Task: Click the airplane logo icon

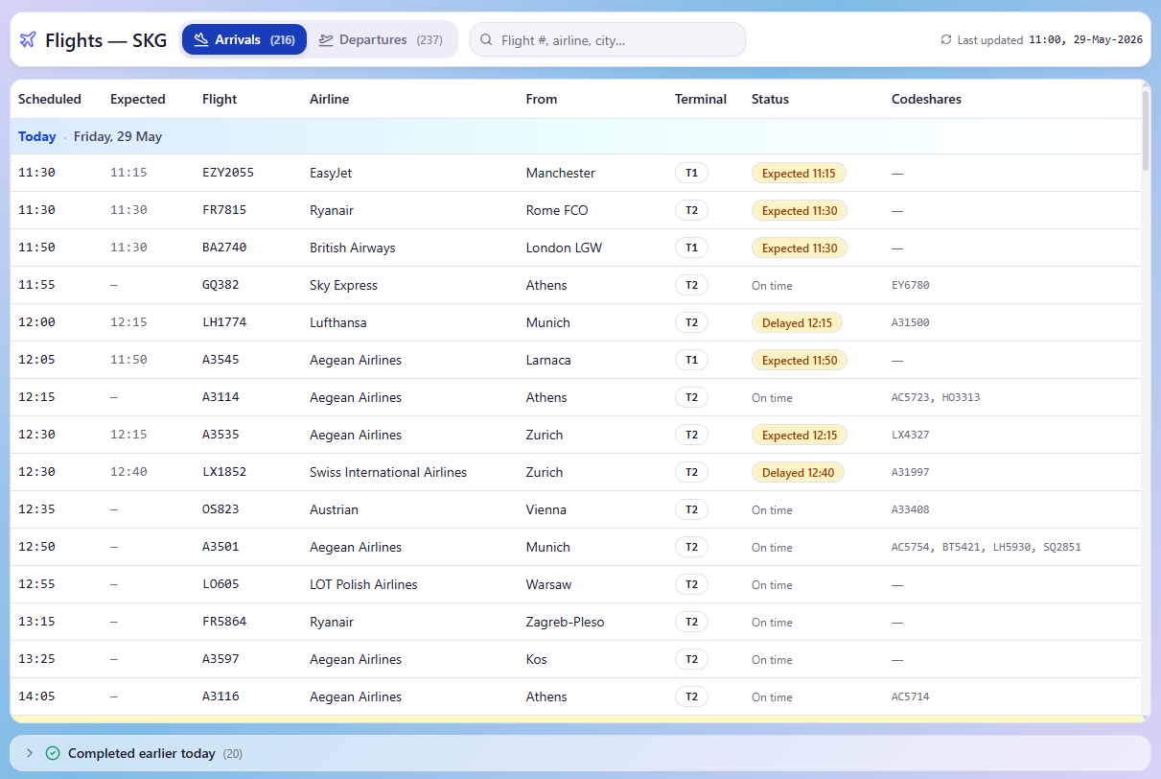Action: pyautogui.click(x=28, y=39)
